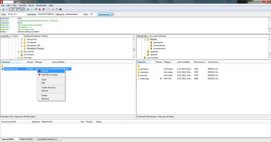The height and width of the screenshot is (142, 271).
Task: Choose Edit in the context menu
Action: (51, 83)
